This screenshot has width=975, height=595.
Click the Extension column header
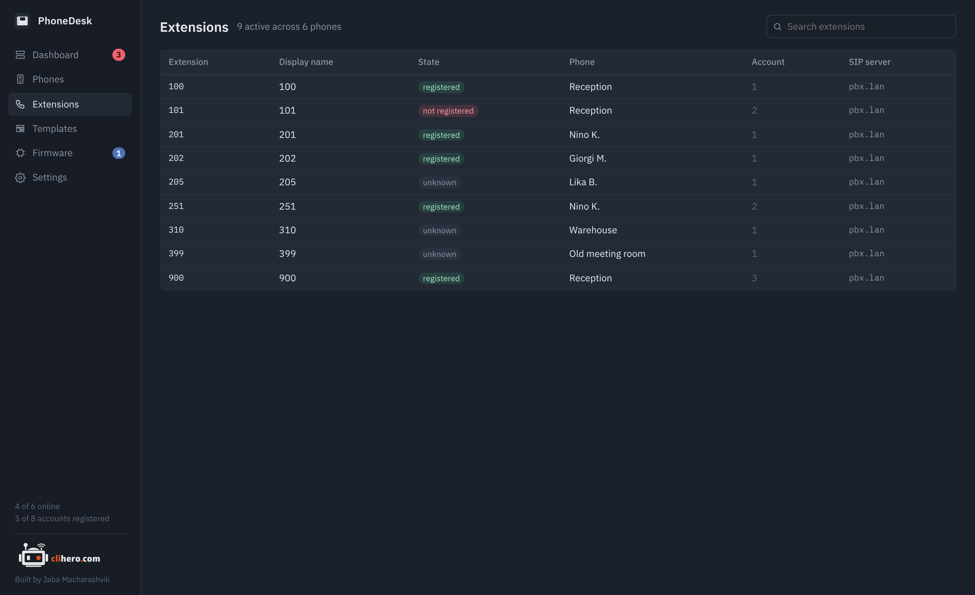[188, 62]
